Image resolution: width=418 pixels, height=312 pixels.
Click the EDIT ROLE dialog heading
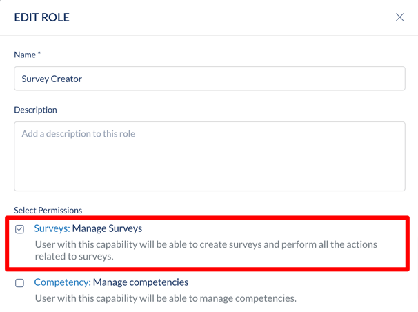pyautogui.click(x=41, y=17)
